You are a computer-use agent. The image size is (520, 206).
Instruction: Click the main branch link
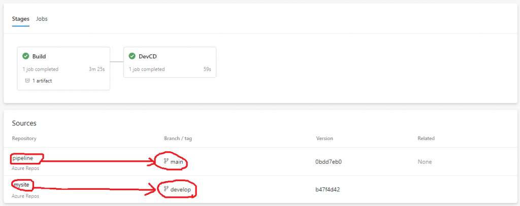[177, 161]
